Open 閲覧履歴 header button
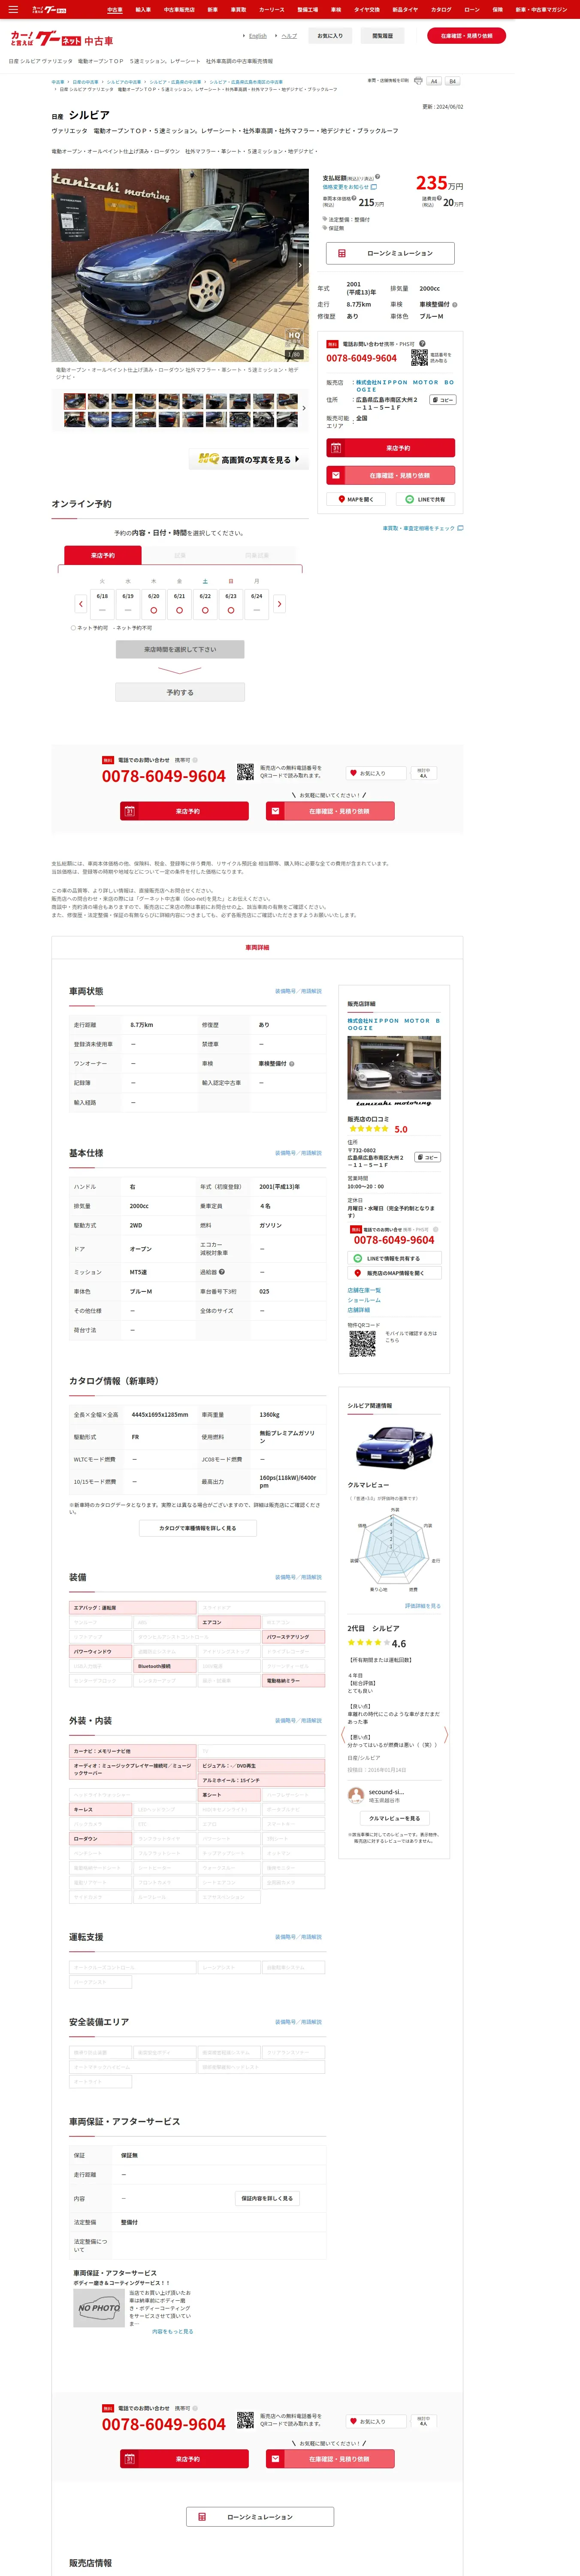The width and height of the screenshot is (580, 2576). pyautogui.click(x=382, y=36)
